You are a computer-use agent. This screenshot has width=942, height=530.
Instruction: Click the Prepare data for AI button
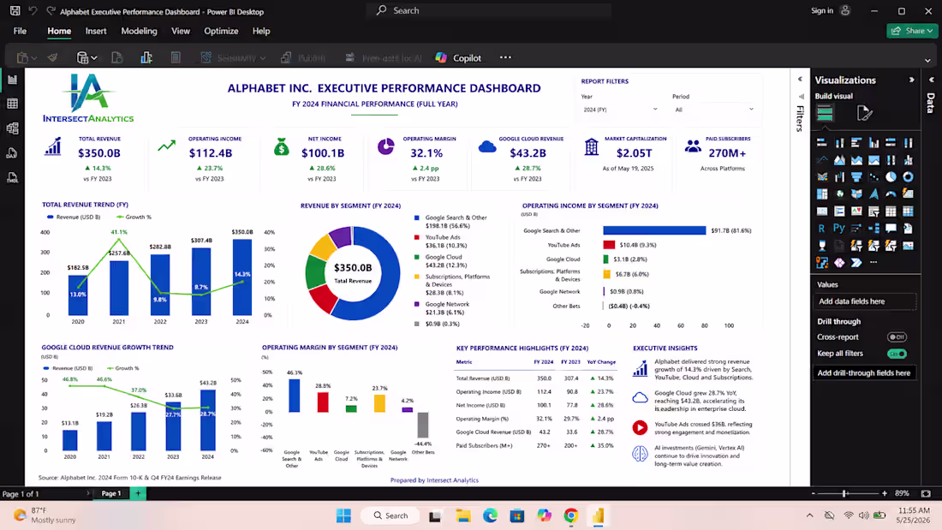click(x=384, y=57)
